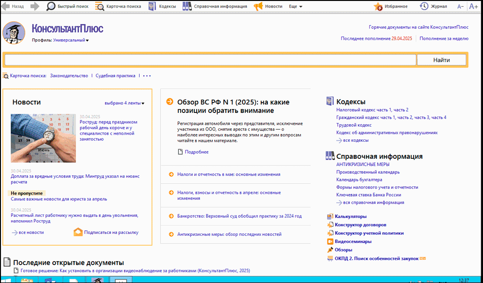This screenshot has height=283, width=483.
Task: Expand the three dots after Судебная практика
Action: click(x=147, y=76)
